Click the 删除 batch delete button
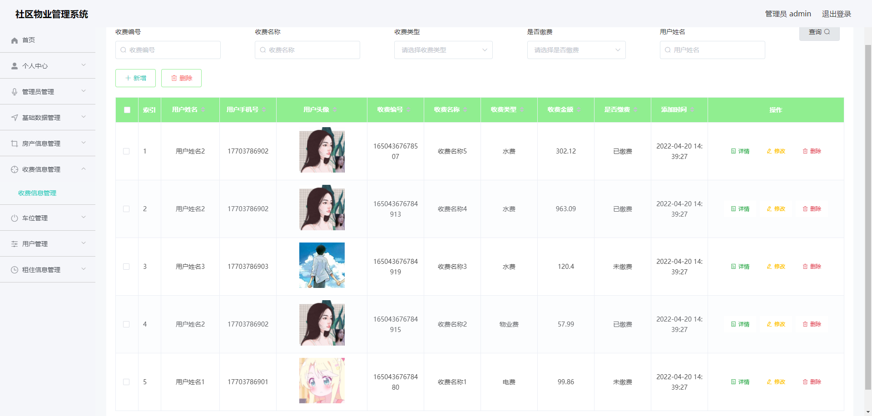872x416 pixels. pyautogui.click(x=181, y=78)
